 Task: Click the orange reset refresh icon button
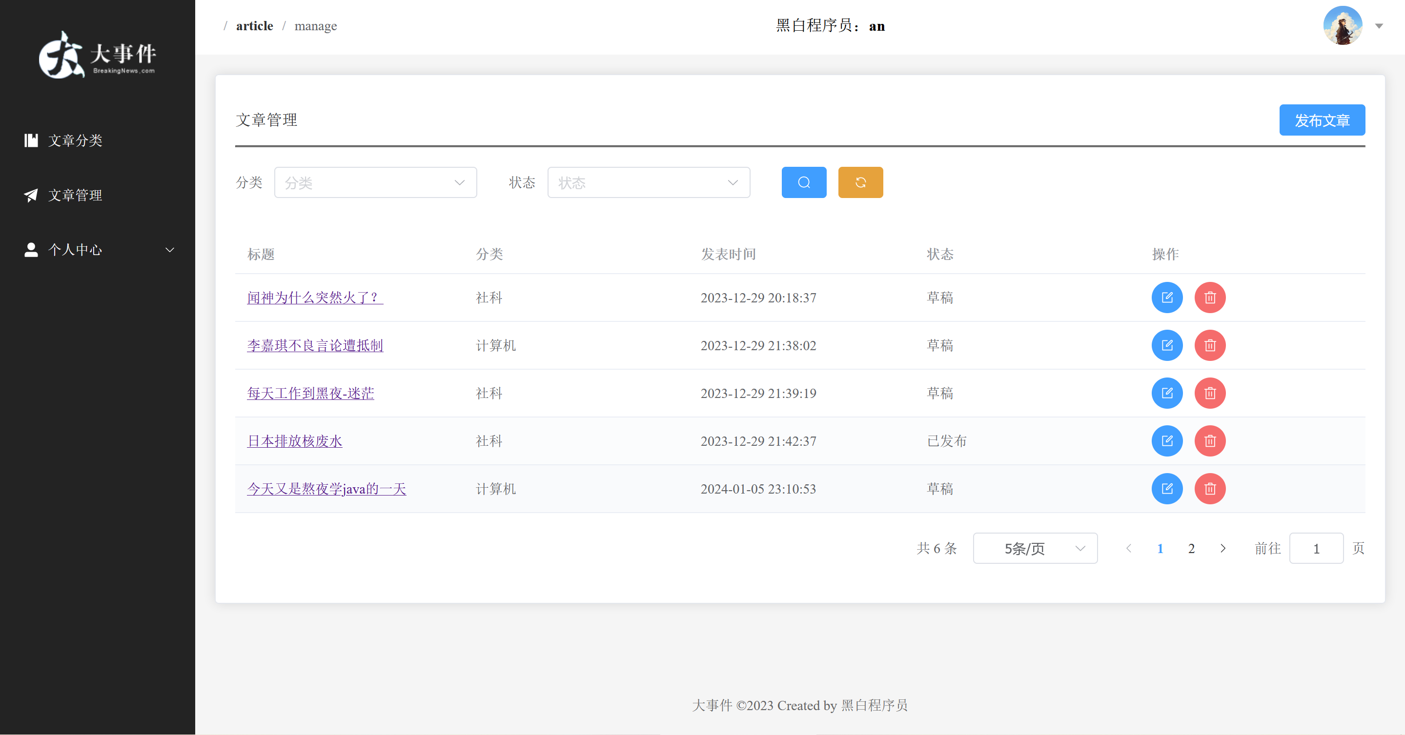pyautogui.click(x=860, y=182)
